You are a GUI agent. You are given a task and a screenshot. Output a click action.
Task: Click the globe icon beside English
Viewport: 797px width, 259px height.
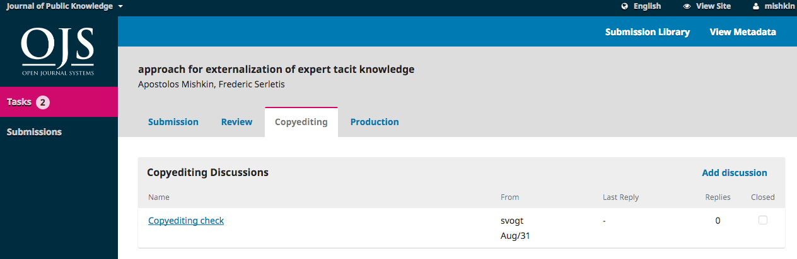tap(625, 6)
